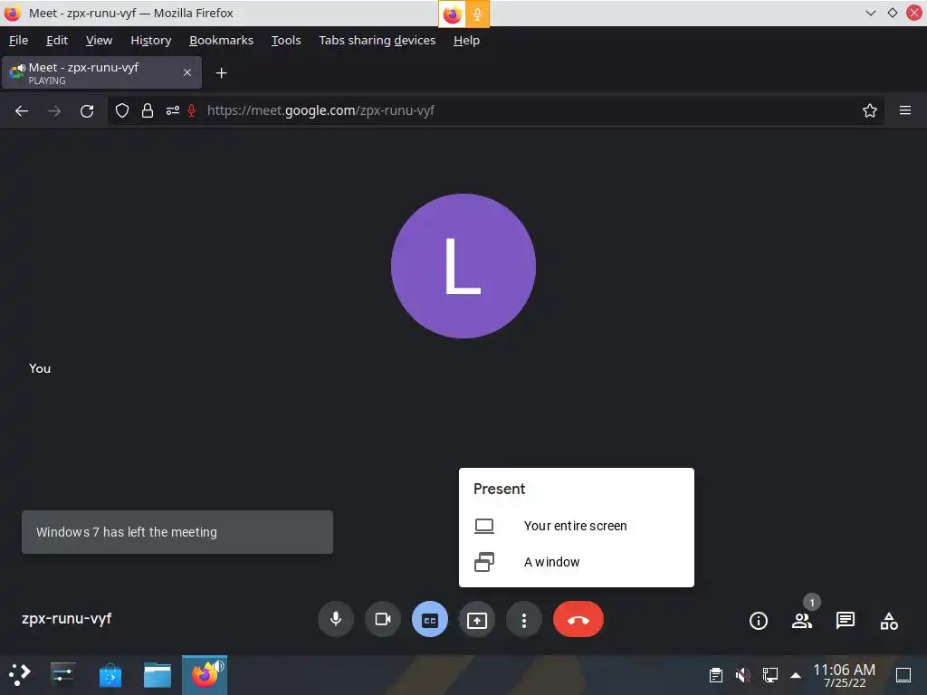Open the file manager from taskbar
This screenshot has width=927, height=695.
(x=158, y=675)
